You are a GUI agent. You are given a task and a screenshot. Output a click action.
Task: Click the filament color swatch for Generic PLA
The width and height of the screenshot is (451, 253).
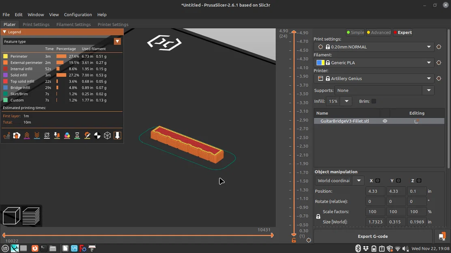320,63
